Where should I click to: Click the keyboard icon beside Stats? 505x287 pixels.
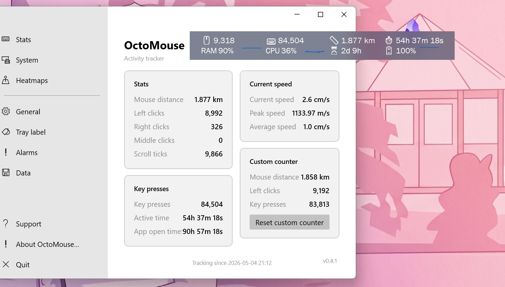pyautogui.click(x=5, y=39)
